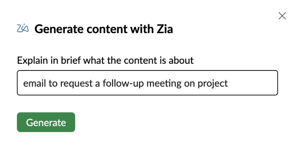Click empty space after "project" in the input
The image size is (298, 151).
(253, 83)
